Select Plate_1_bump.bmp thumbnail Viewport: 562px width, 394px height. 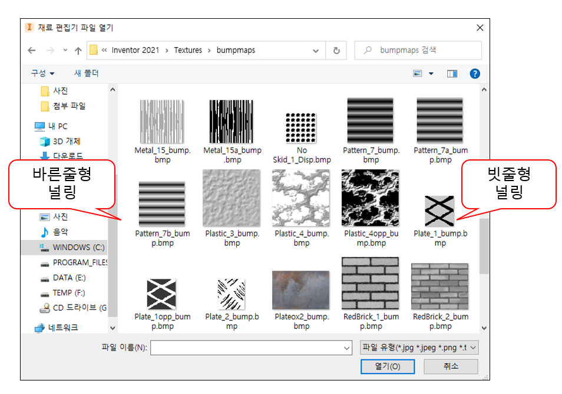coord(440,211)
